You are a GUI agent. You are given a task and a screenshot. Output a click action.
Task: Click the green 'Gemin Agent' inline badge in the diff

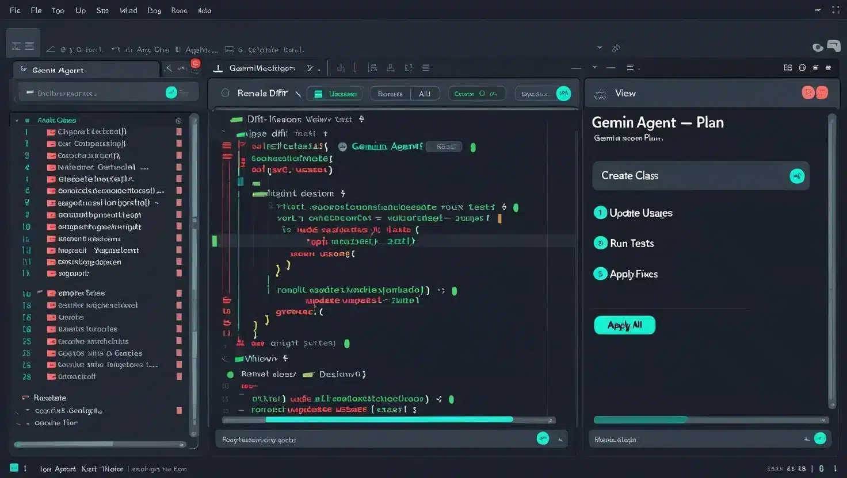coord(387,147)
